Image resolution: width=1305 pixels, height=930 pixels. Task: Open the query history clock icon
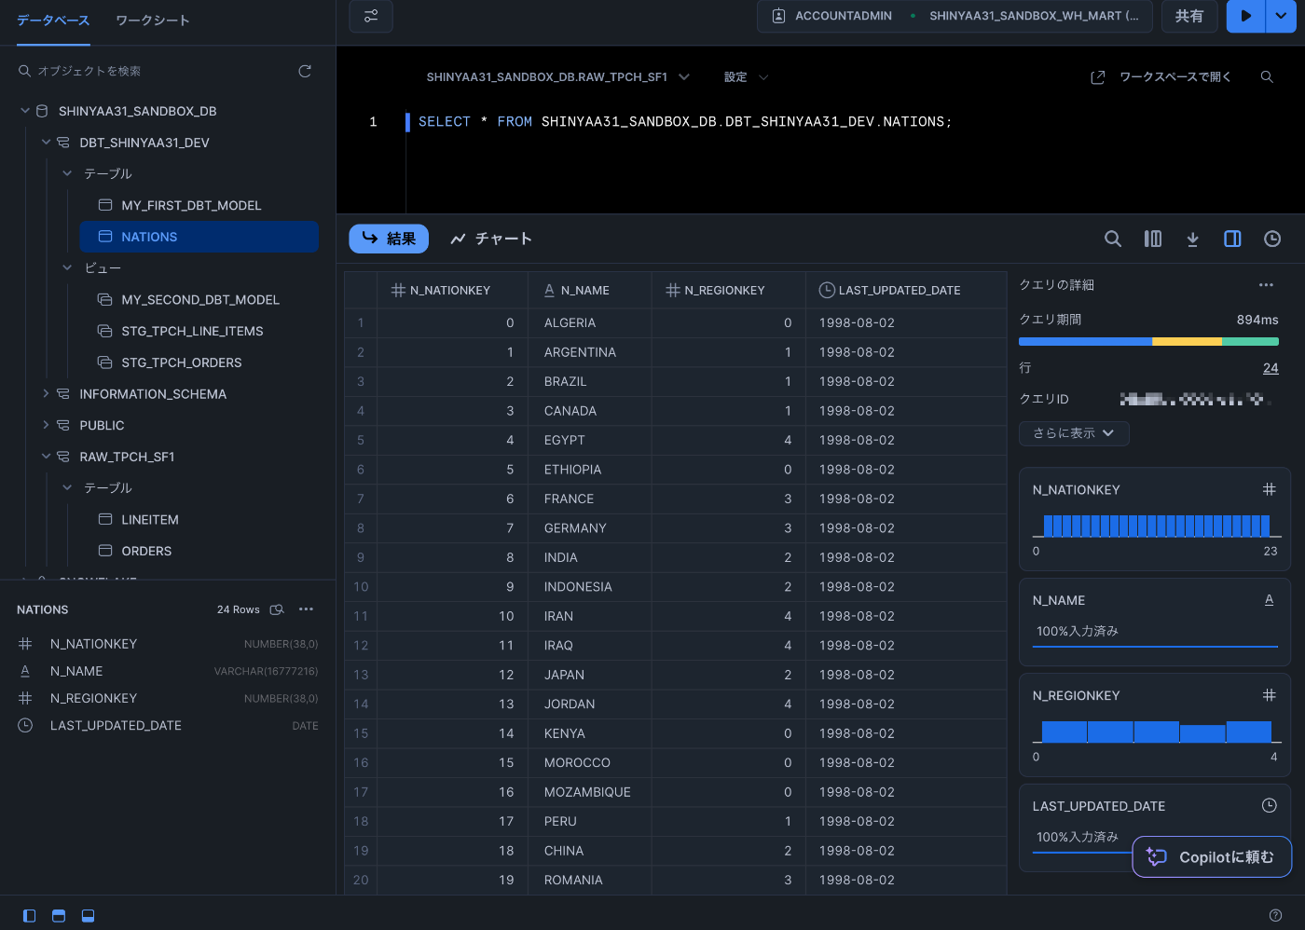1272,239
